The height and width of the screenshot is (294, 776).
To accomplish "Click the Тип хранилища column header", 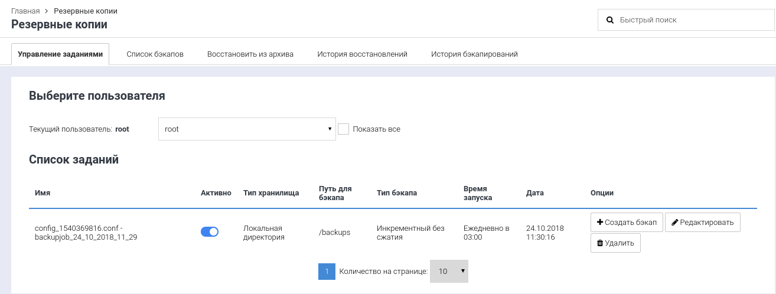I will [271, 192].
